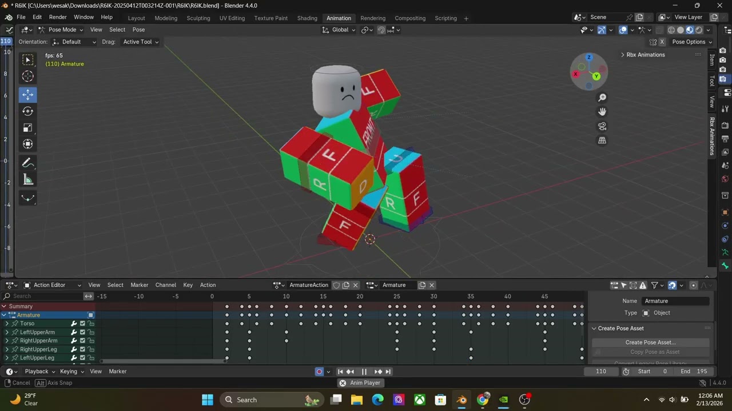Toggle the Torso channel lock icon
Image resolution: width=732 pixels, height=411 pixels.
pyautogui.click(x=91, y=324)
